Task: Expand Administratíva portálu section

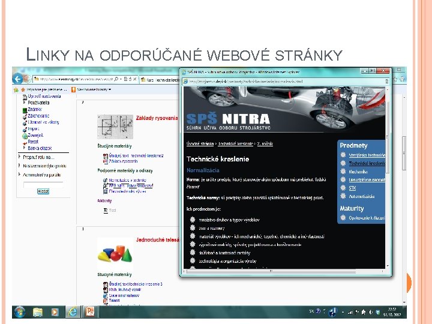Action: tap(20, 175)
